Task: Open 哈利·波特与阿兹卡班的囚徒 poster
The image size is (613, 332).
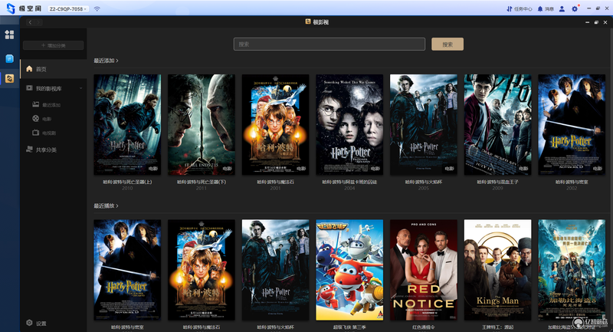Action: (349, 125)
